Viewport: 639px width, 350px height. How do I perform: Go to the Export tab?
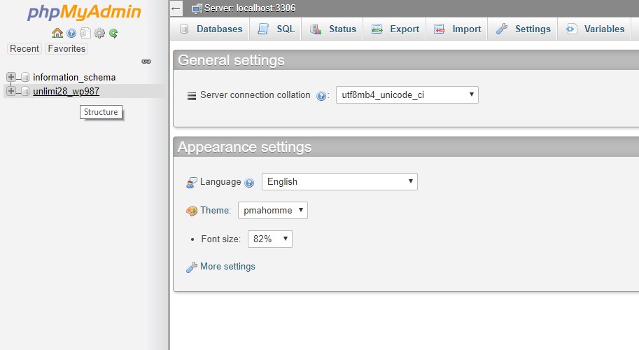(x=395, y=29)
